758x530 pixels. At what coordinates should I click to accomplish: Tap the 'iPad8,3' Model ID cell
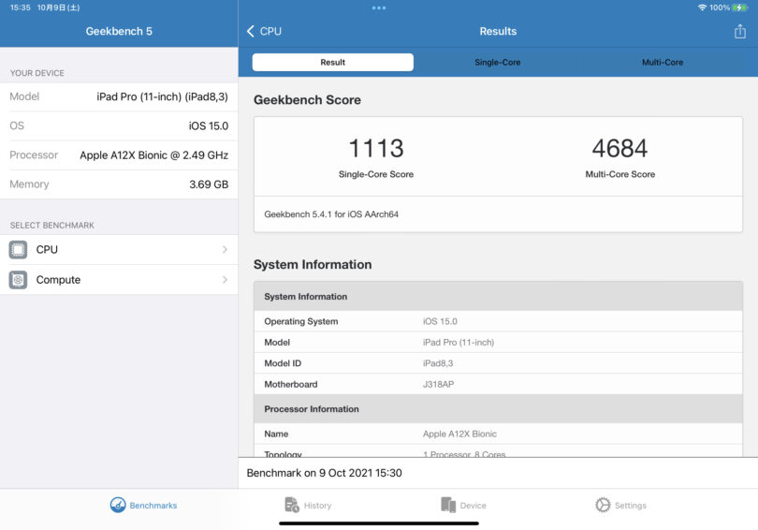click(x=438, y=363)
